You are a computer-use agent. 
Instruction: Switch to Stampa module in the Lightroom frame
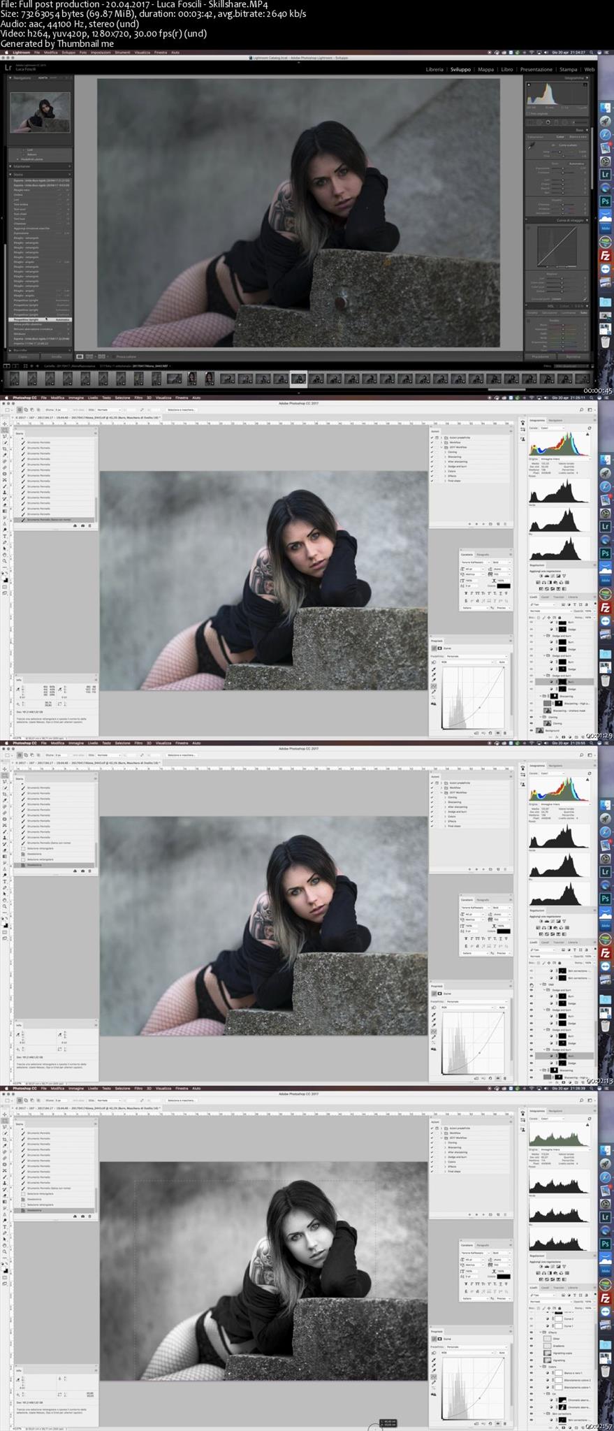(569, 69)
